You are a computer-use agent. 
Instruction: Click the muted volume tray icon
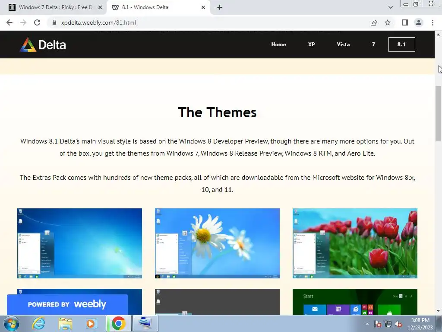point(398,324)
